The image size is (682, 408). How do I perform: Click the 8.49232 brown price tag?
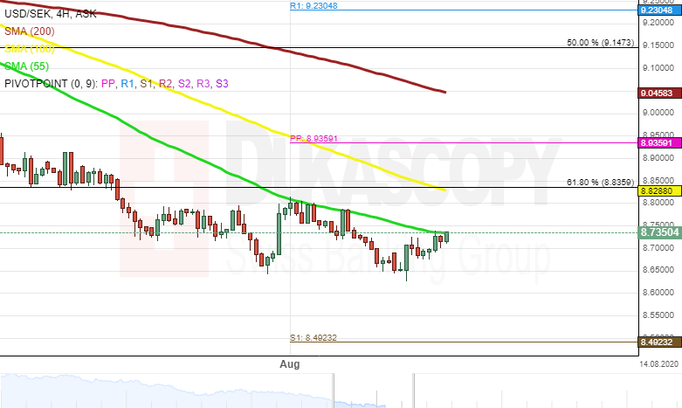point(655,343)
